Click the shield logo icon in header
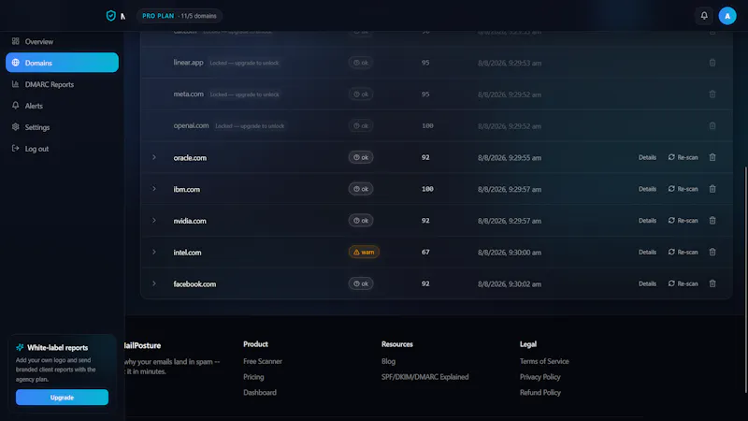This screenshot has height=421, width=748. (x=110, y=16)
